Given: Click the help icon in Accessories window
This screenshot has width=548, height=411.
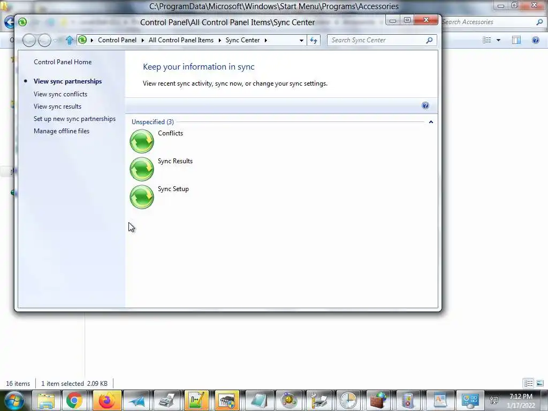Looking at the screenshot, I should click(x=535, y=40).
